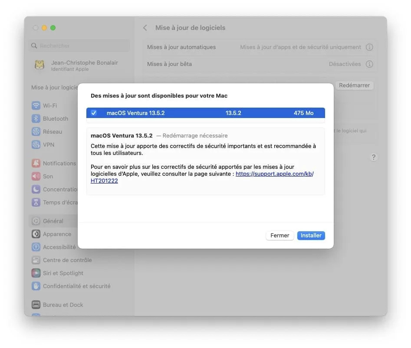The image size is (411, 348).
Task: Click info icon beside Mises à jour bêta
Action: [x=370, y=64]
